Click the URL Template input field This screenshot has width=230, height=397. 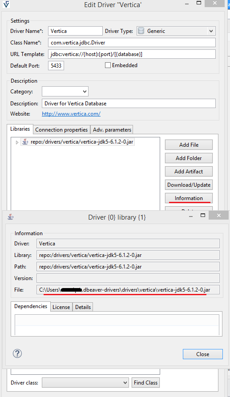coord(132,54)
